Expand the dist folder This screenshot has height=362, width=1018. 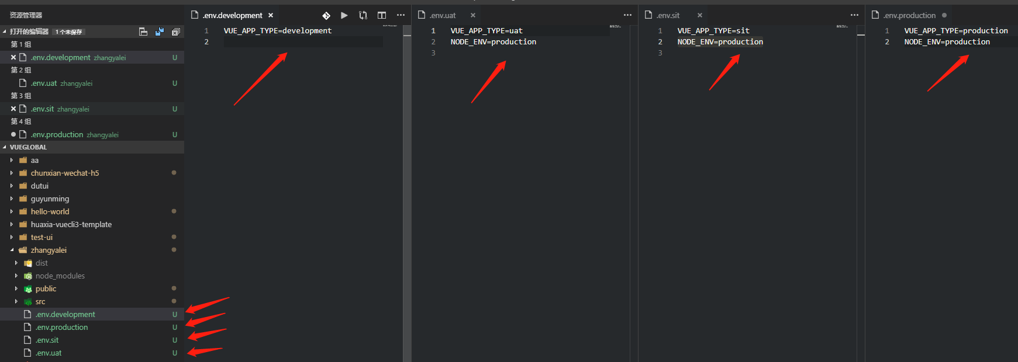(16, 263)
